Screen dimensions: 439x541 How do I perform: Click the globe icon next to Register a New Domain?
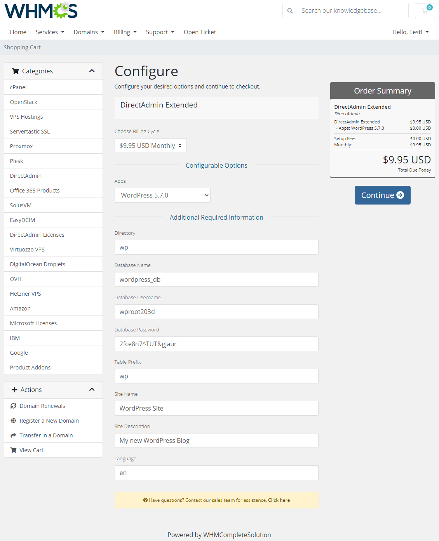click(x=13, y=420)
